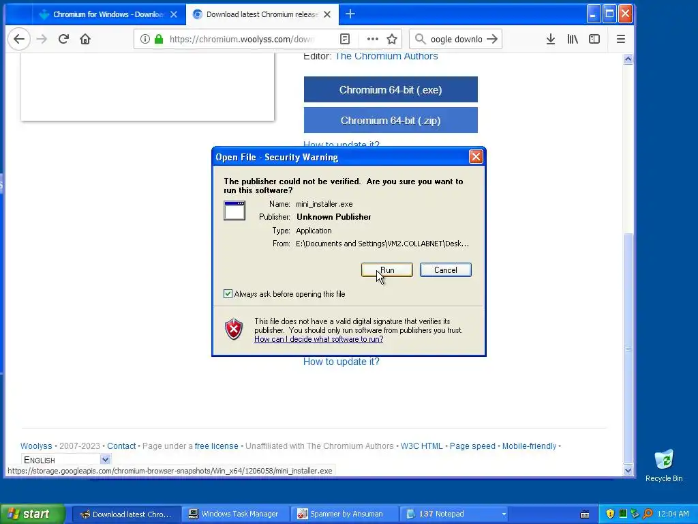Click the green square tray icon
Image resolution: width=698 pixels, height=524 pixels.
pyautogui.click(x=623, y=514)
